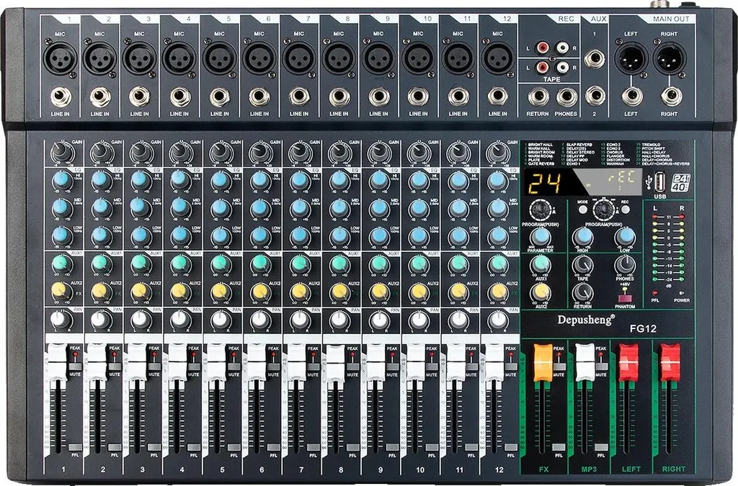Click master section yellow AUX2 knob
The height and width of the screenshot is (486, 738).
pyautogui.click(x=541, y=293)
